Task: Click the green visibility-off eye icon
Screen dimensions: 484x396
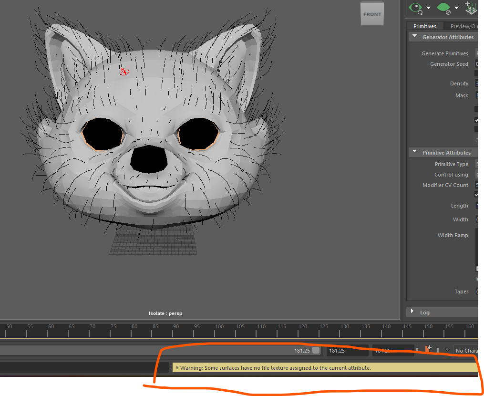Action: [x=443, y=8]
